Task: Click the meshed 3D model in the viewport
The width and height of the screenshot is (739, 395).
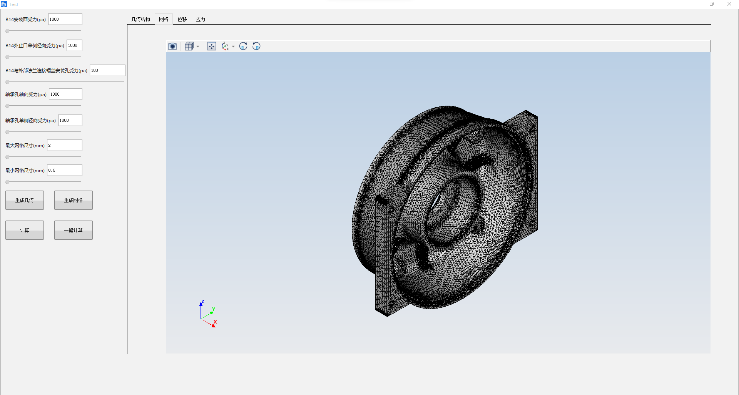Action: [445, 211]
